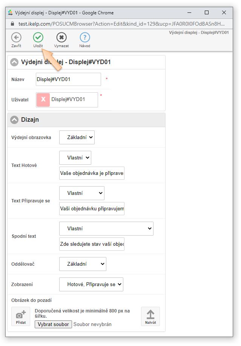241x346 pixels.
Task: Remove user with the red X icon
Action: (x=43, y=100)
